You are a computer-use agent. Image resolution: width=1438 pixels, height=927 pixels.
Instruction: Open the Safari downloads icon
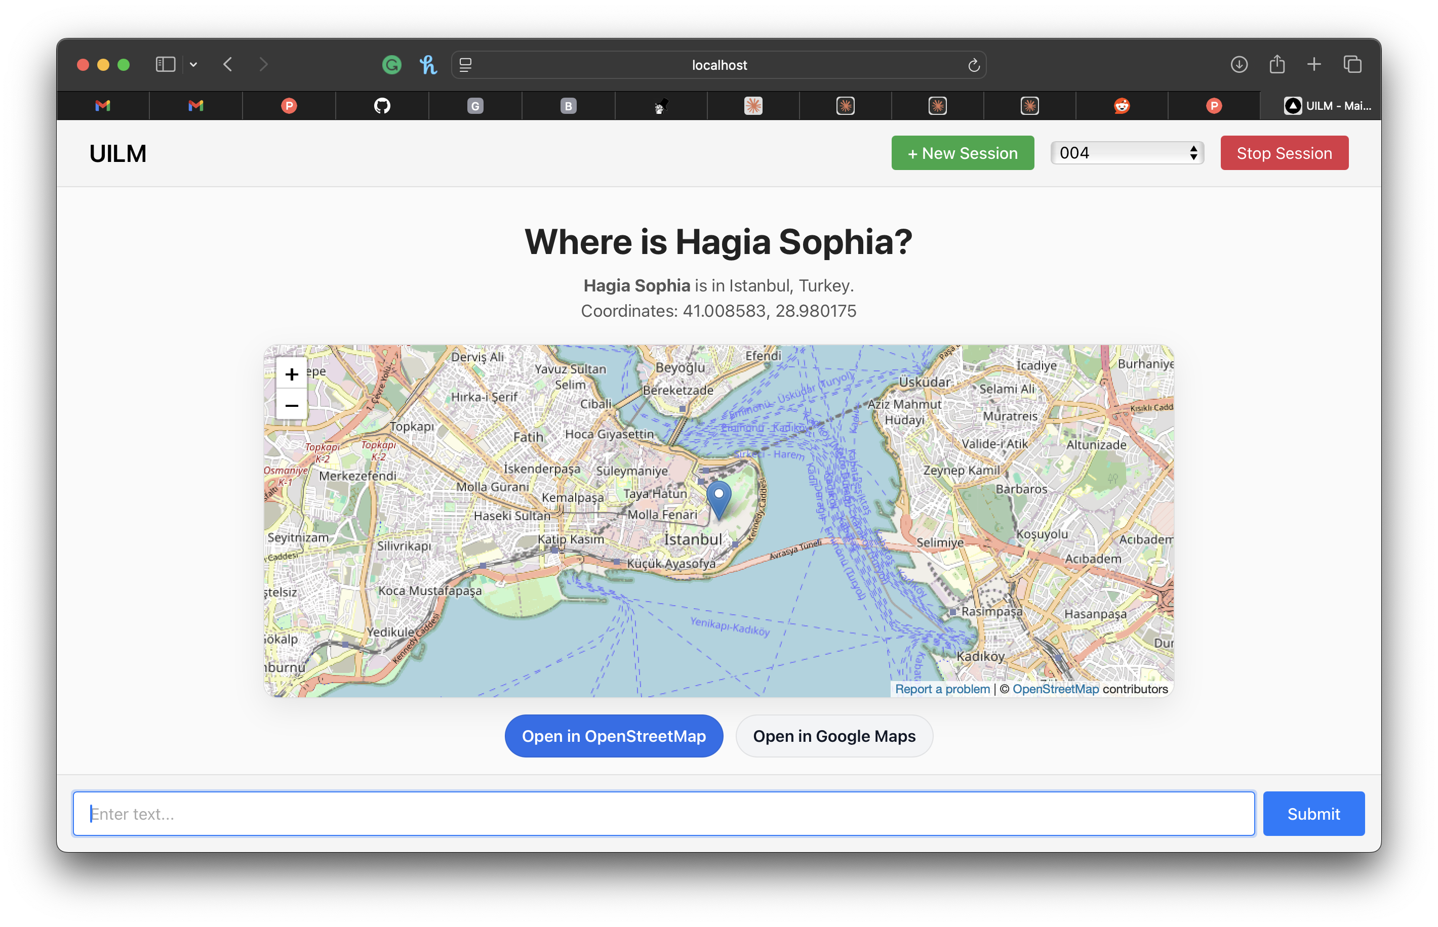click(1239, 64)
